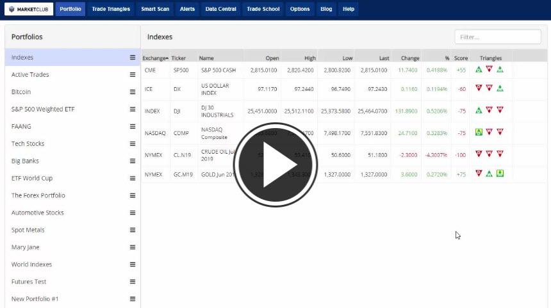The height and width of the screenshot is (308, 551).
Task: Open the Trade Triangles tab
Action: (111, 9)
